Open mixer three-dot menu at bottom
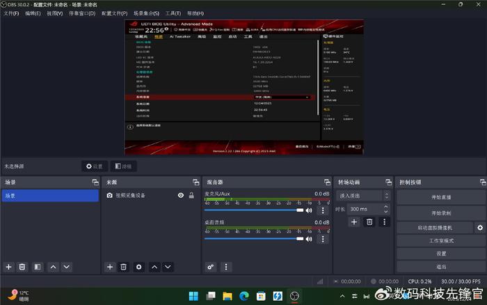The height and width of the screenshot is (305, 487). pyautogui.click(x=226, y=267)
